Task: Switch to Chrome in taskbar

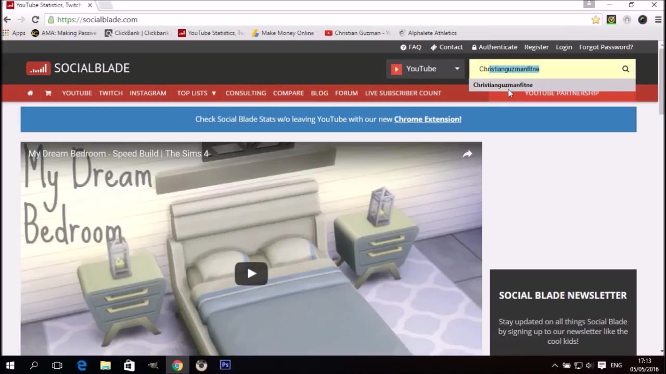Action: 177,365
